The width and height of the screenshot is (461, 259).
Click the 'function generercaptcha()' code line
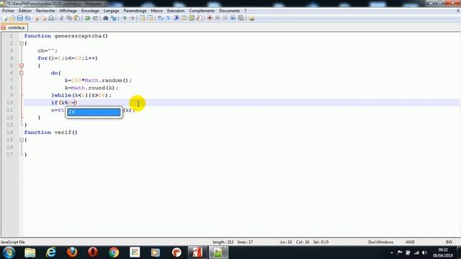coord(66,36)
